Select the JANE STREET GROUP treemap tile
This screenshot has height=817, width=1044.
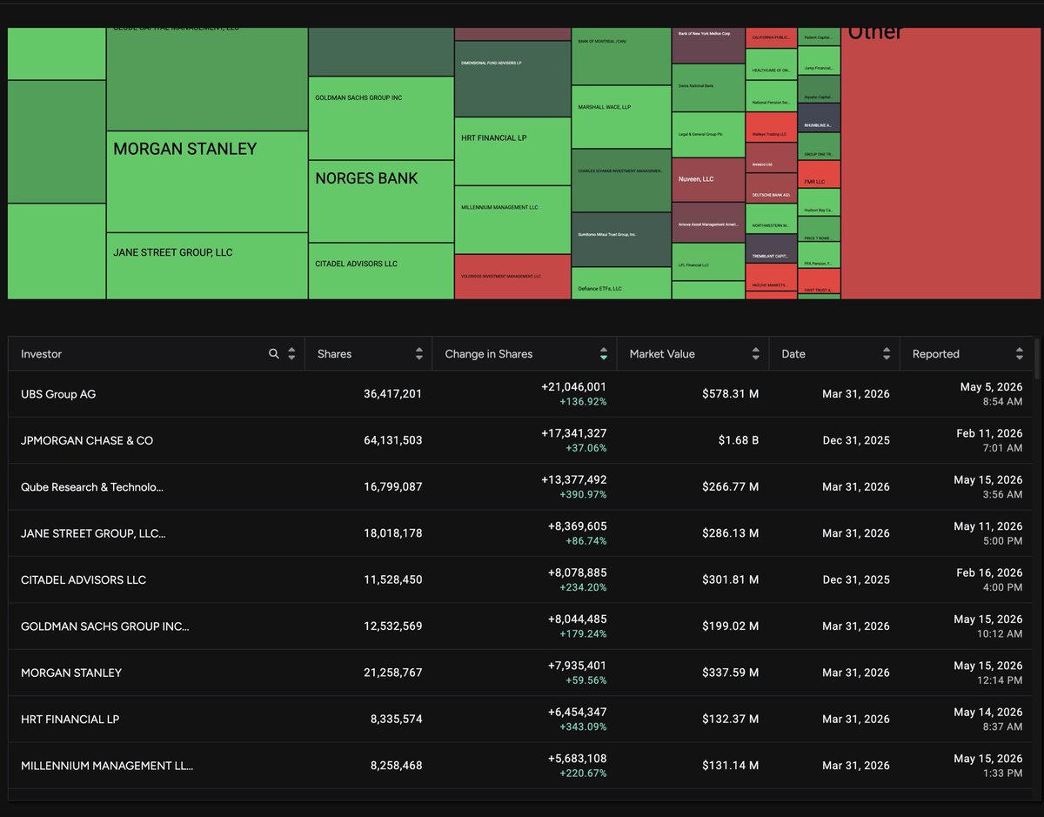click(x=207, y=265)
